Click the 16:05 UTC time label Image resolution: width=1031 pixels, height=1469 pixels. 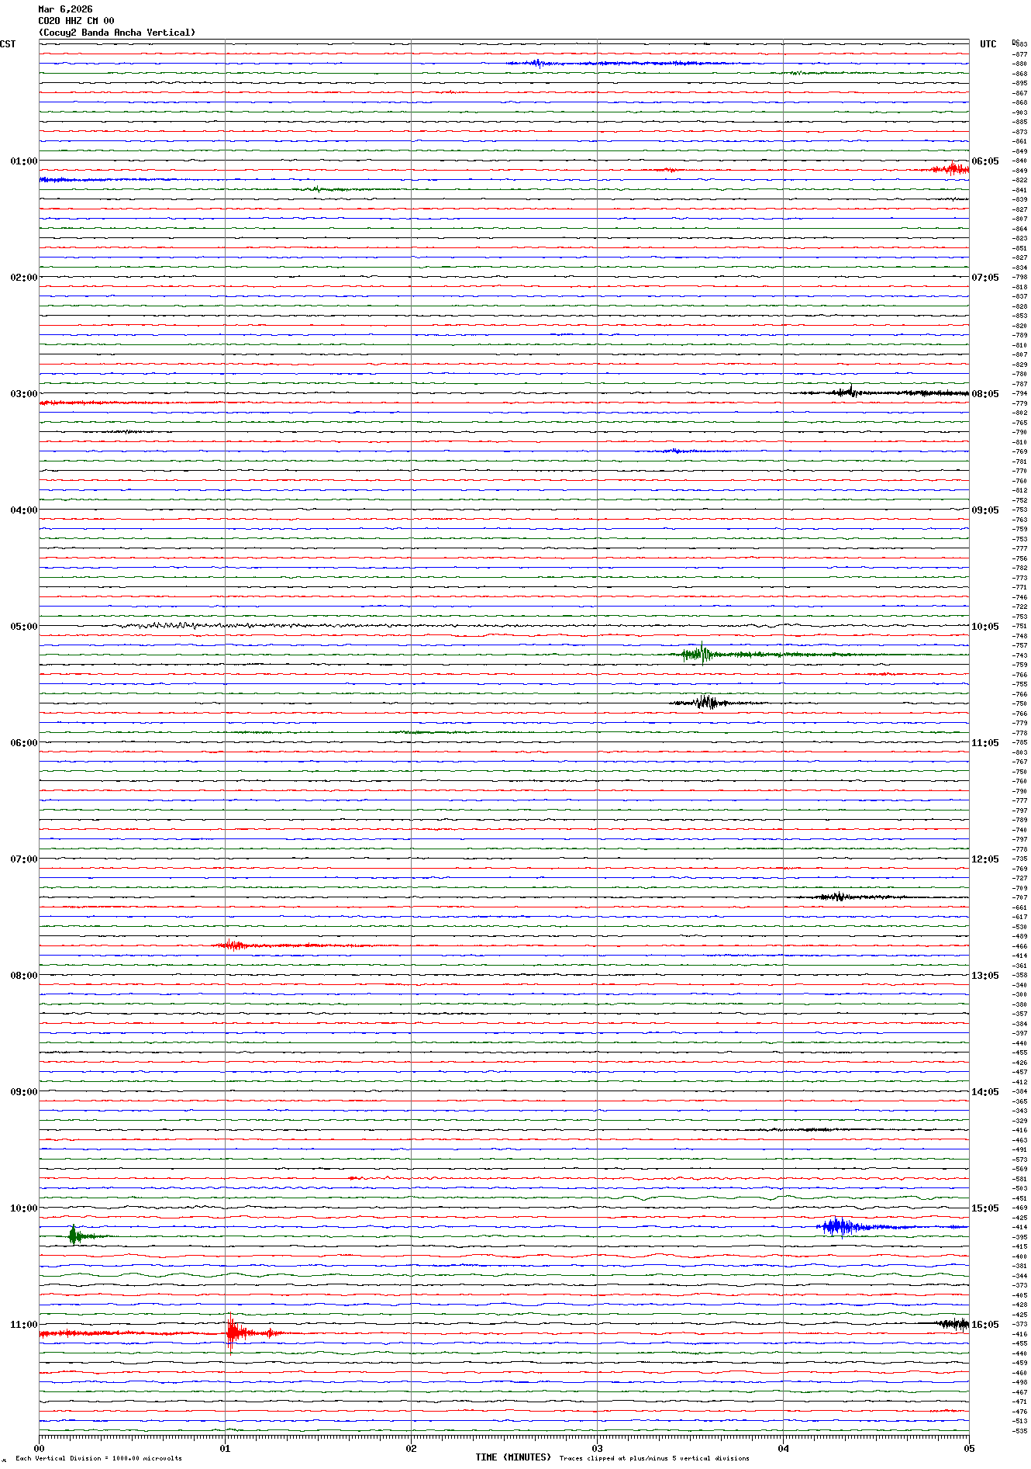click(x=985, y=1325)
